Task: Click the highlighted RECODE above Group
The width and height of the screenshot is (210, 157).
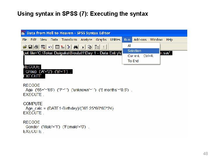Action: pyautogui.click(x=32, y=67)
